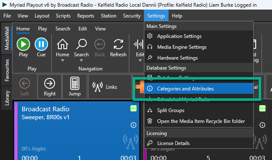Open the Scripts menu
272x160 pixels.
click(x=63, y=16)
